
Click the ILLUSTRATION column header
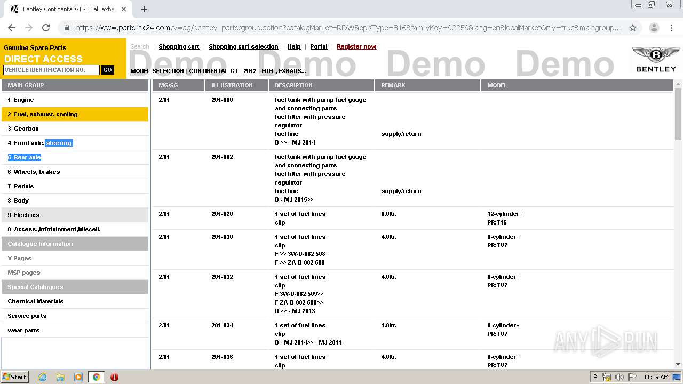236,85
